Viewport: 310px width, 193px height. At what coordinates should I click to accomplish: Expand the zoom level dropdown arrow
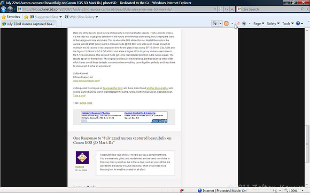tap(303, 191)
